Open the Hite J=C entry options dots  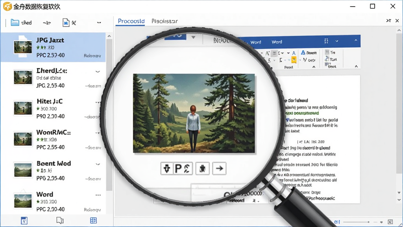[98, 102]
